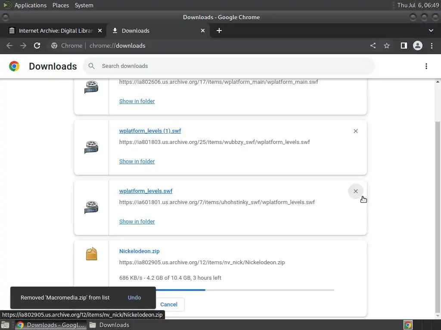The height and width of the screenshot is (330, 441).
Task: Click the 686 KB/s download status text
Action: (x=170, y=278)
